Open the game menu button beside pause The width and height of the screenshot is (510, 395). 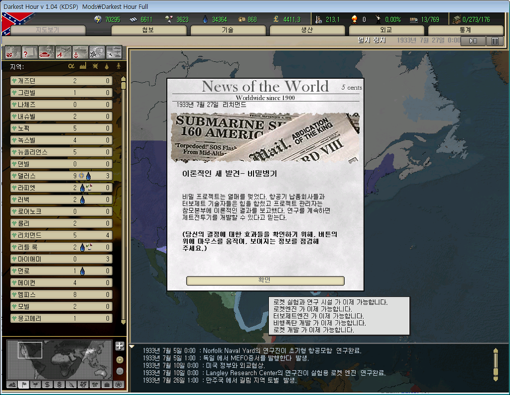tap(495, 41)
